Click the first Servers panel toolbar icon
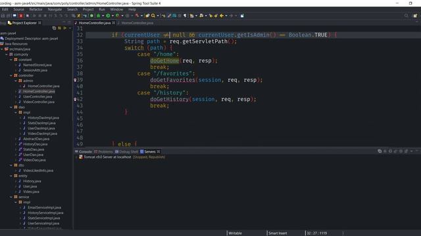 tap(380, 151)
